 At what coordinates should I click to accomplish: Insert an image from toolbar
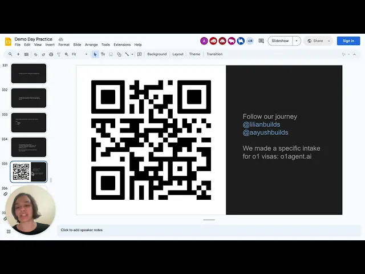pyautogui.click(x=111, y=54)
